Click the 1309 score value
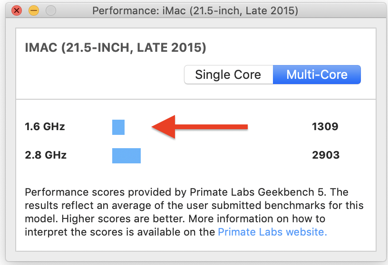 pos(325,127)
